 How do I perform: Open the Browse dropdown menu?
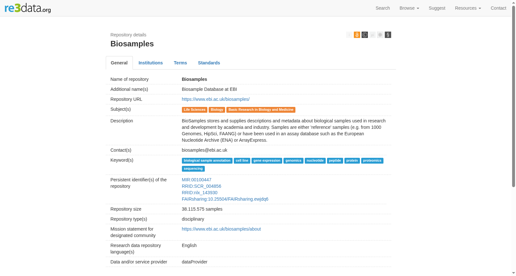pos(409,8)
